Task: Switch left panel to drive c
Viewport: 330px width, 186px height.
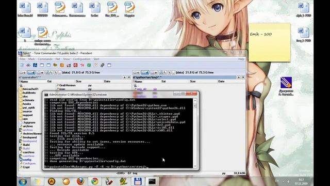Action: point(23,72)
